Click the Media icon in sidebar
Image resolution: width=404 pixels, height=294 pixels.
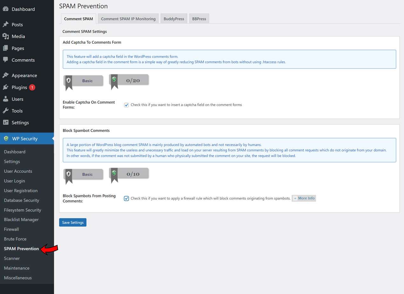[5, 36]
